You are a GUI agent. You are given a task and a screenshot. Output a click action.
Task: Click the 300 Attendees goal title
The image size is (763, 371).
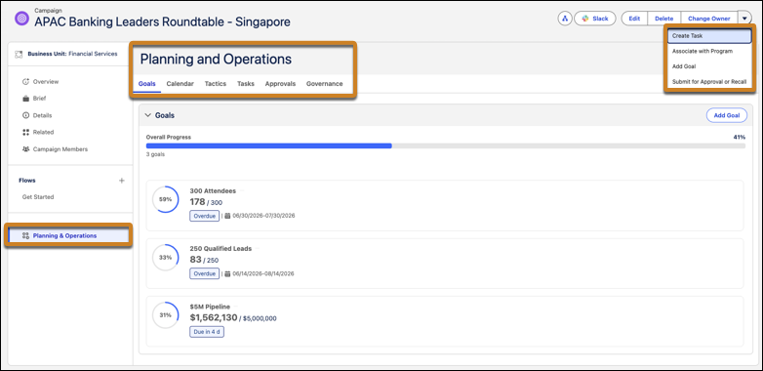[x=213, y=190]
